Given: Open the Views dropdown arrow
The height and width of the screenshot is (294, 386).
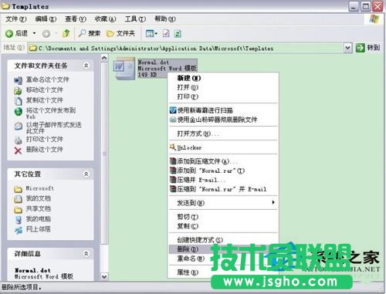Looking at the screenshot, I should pyautogui.click(x=156, y=34).
